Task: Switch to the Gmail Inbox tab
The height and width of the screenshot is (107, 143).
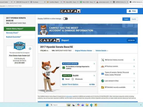Action: tap(71, 2)
